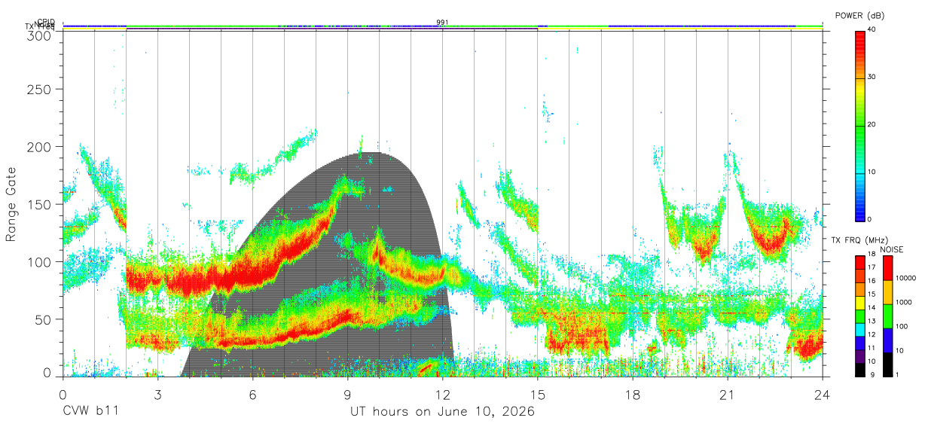Select blue swatch in NOISE legend

[x=887, y=340]
